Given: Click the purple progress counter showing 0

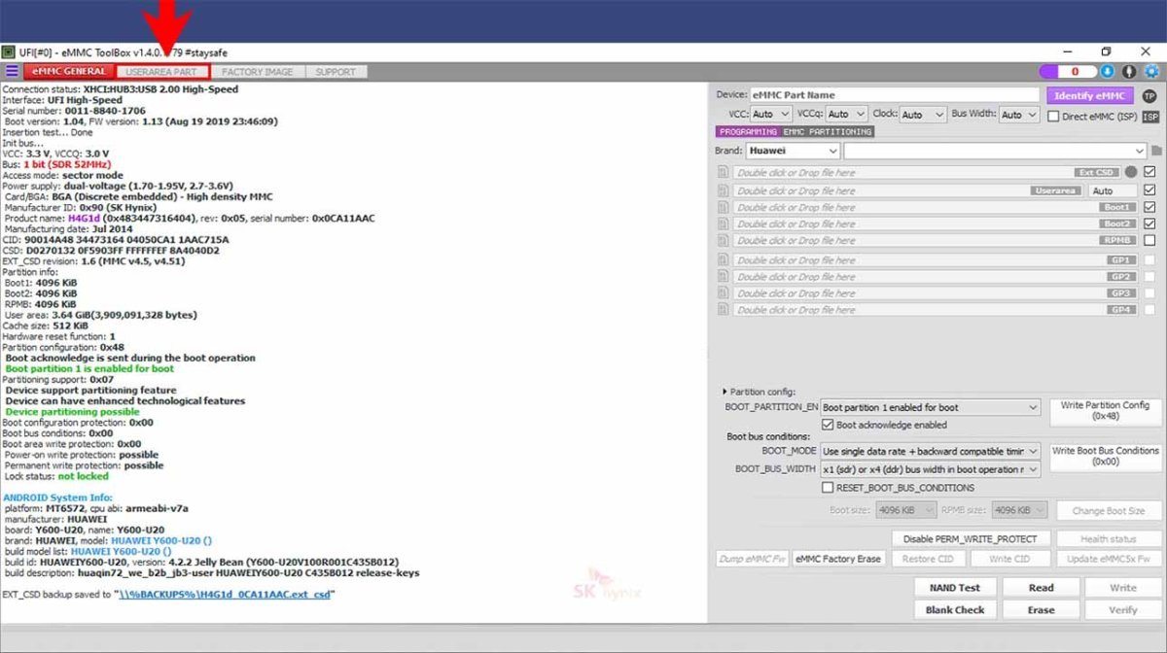Looking at the screenshot, I should click(x=1067, y=71).
